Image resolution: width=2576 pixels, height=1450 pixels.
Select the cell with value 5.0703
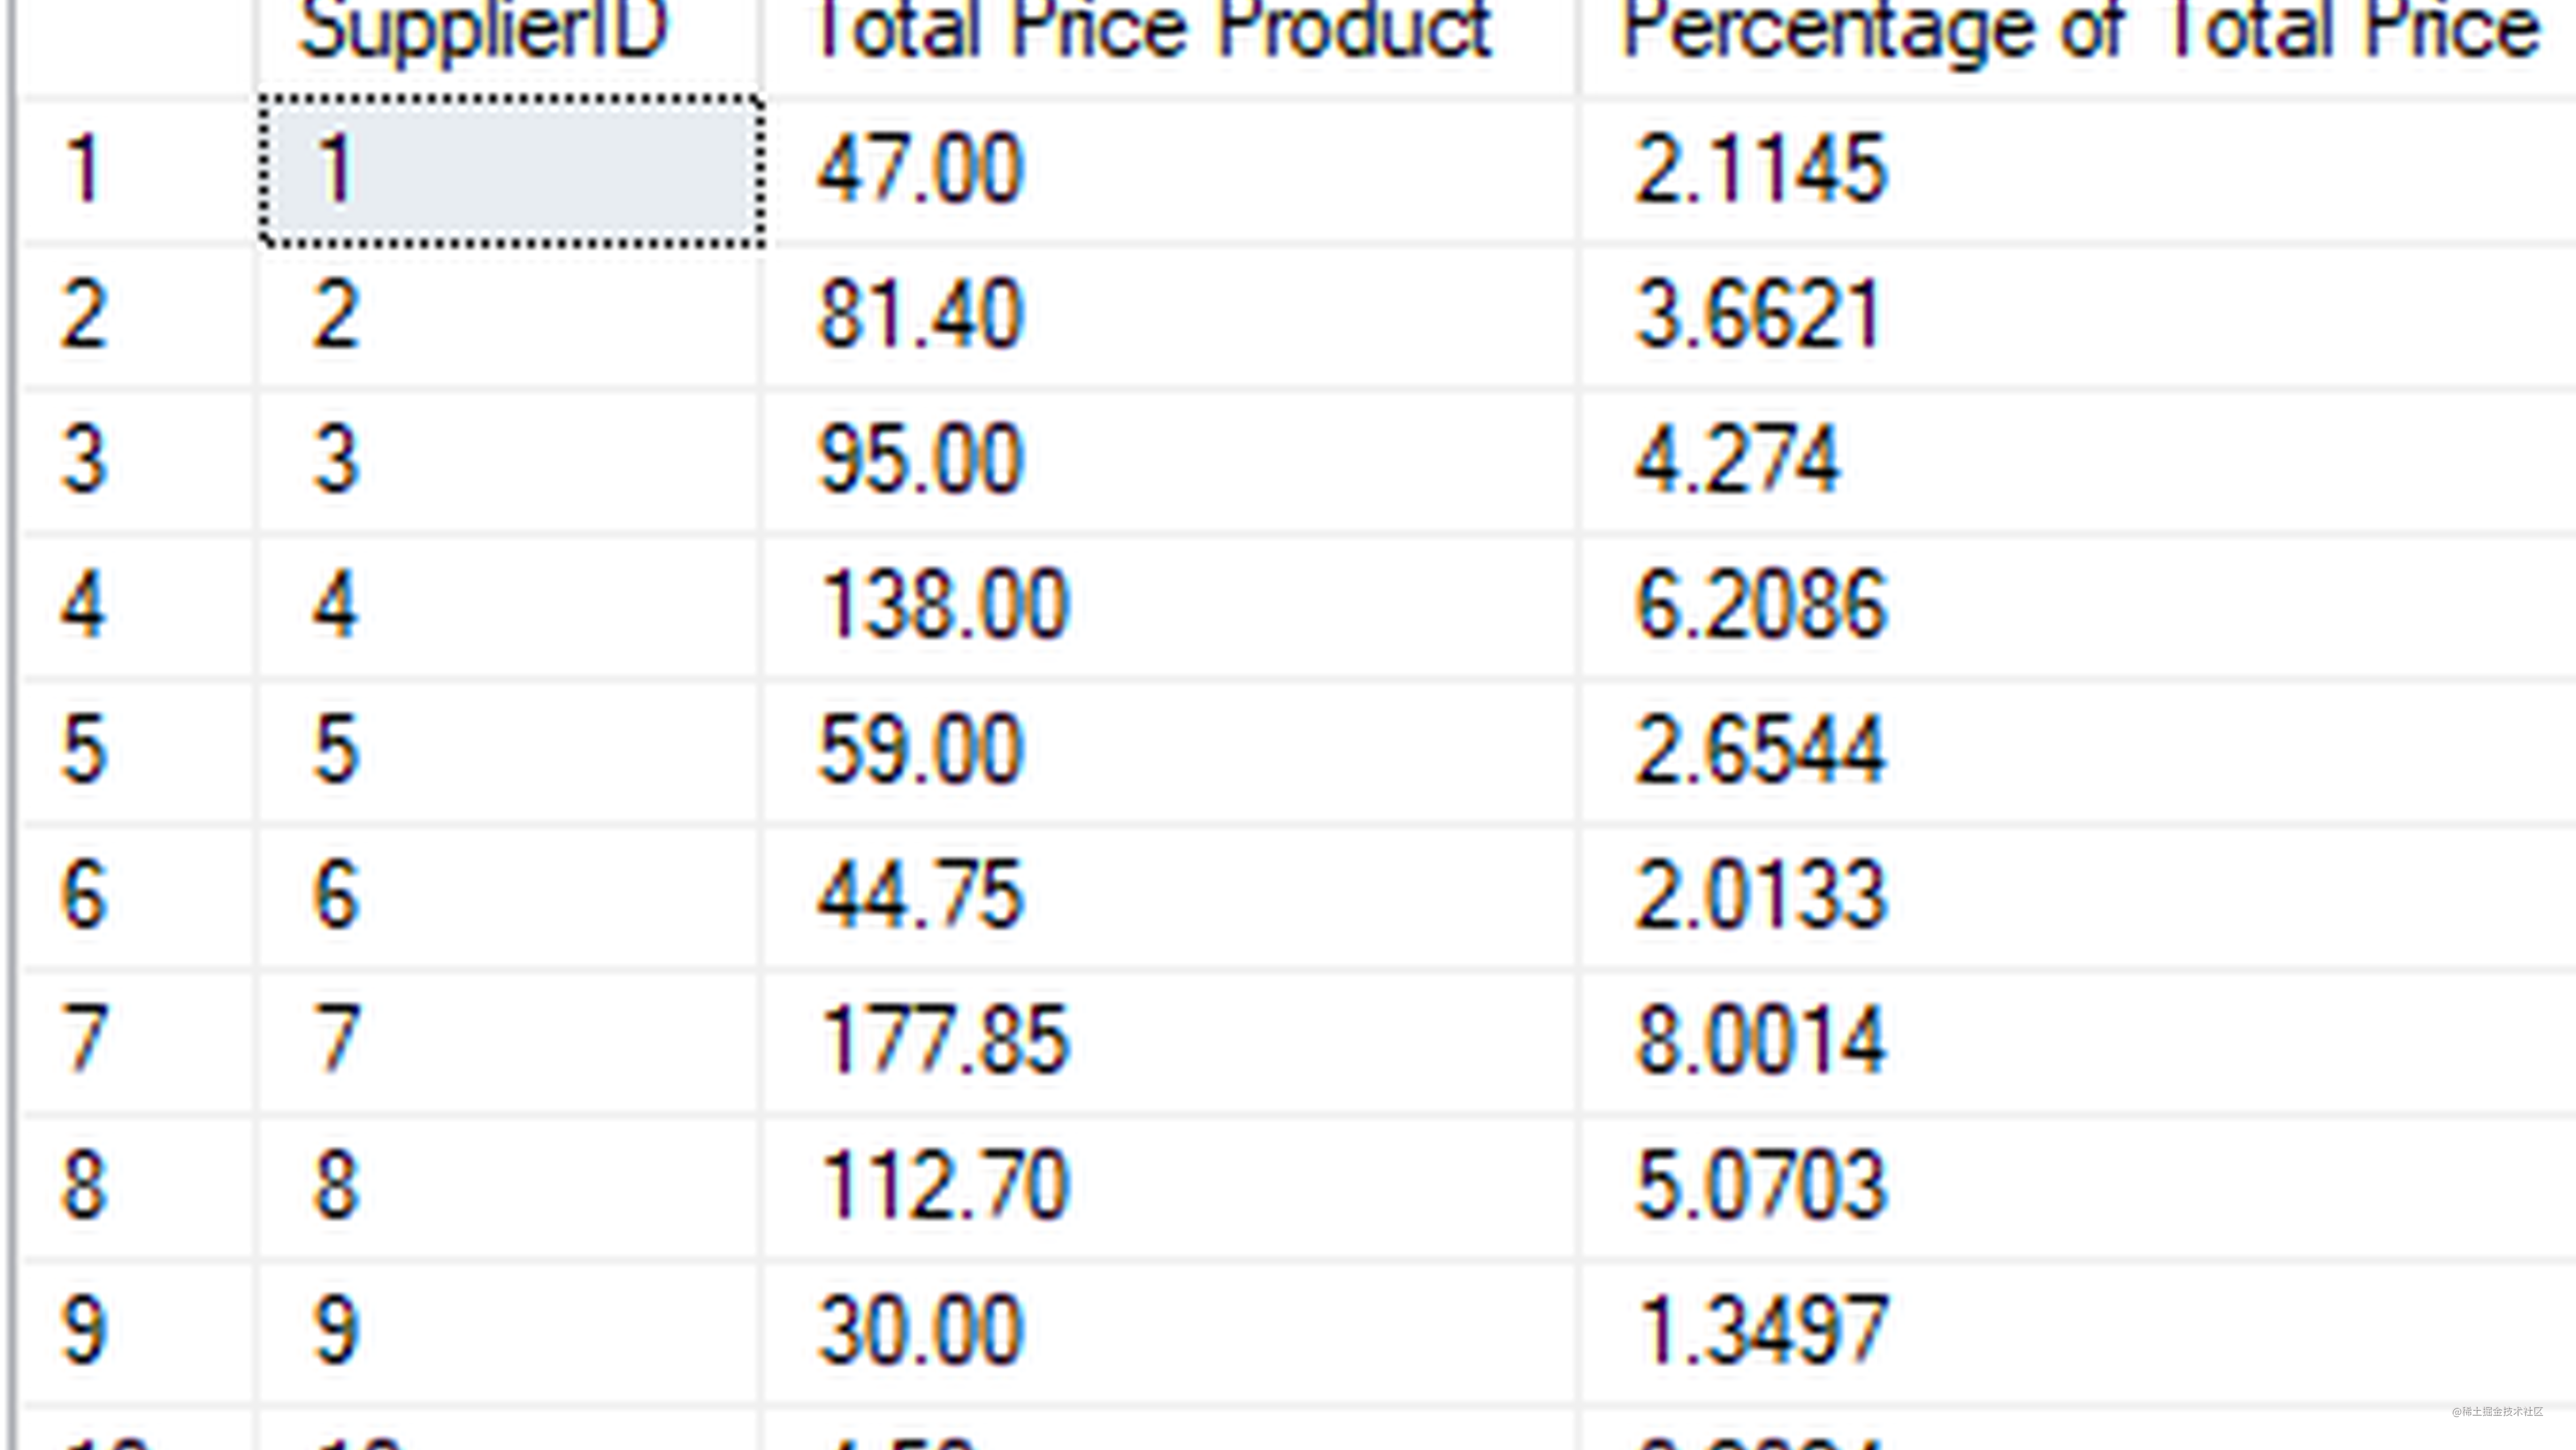2079,1186
